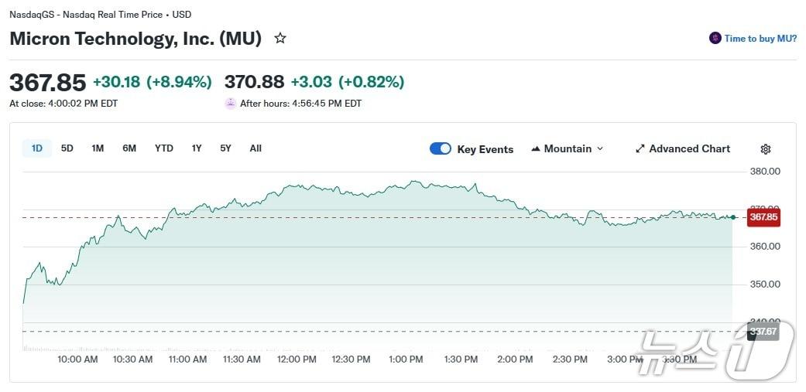Click the after hours moon icon
The height and width of the screenshot is (392, 806).
pos(231,104)
